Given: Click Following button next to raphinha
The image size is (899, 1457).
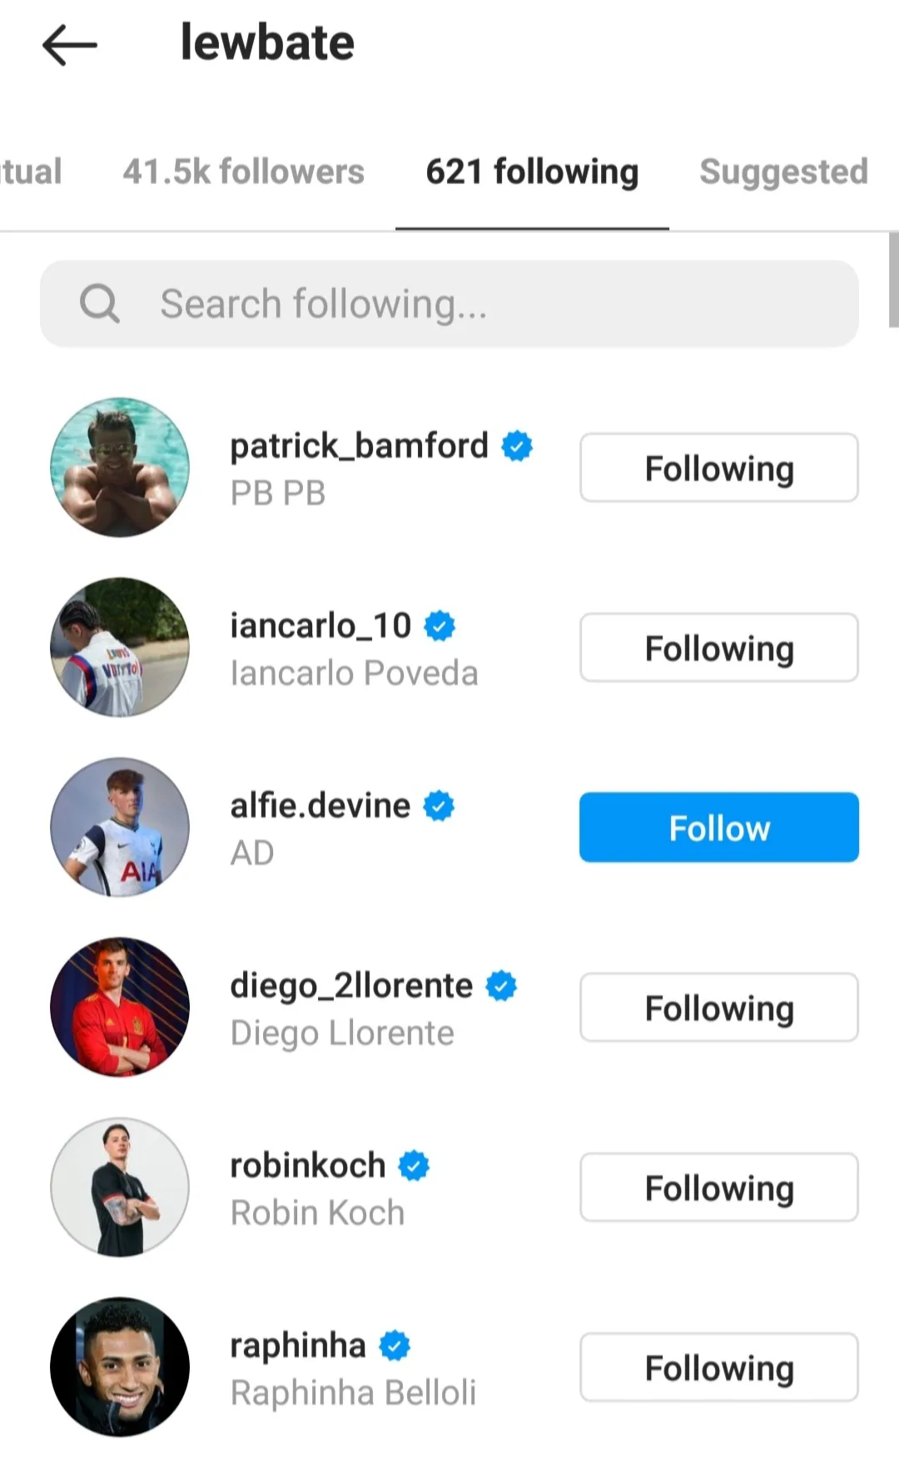Looking at the screenshot, I should [718, 1367].
